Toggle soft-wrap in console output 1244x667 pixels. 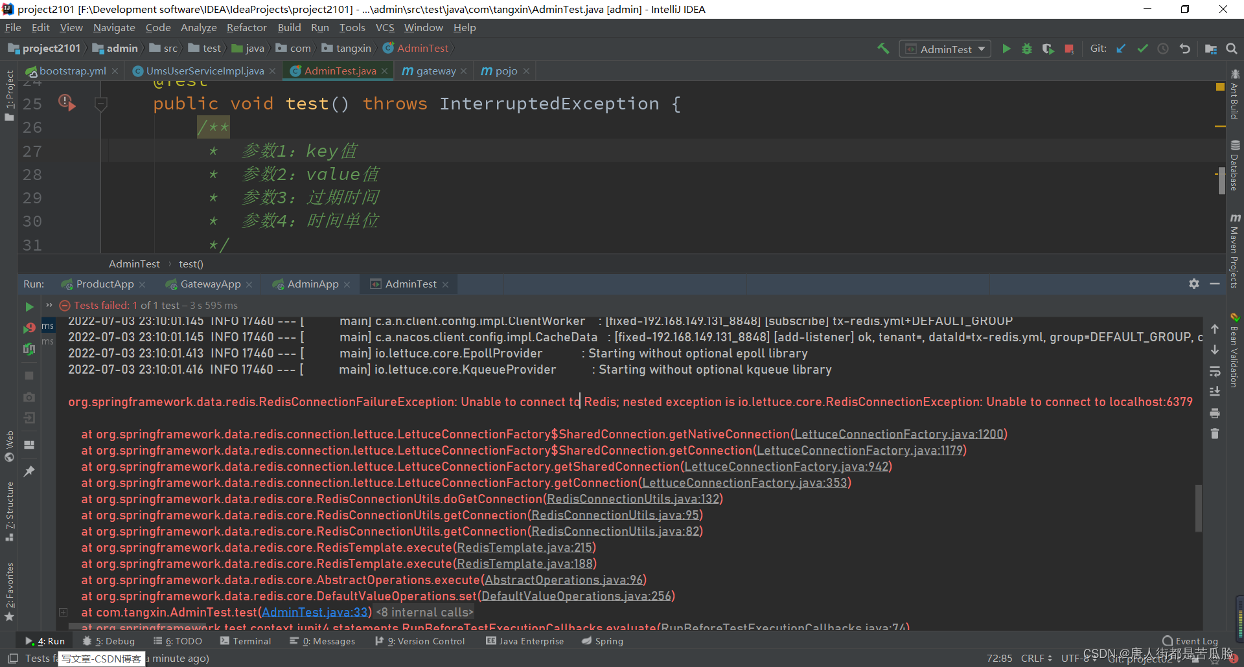point(1215,371)
